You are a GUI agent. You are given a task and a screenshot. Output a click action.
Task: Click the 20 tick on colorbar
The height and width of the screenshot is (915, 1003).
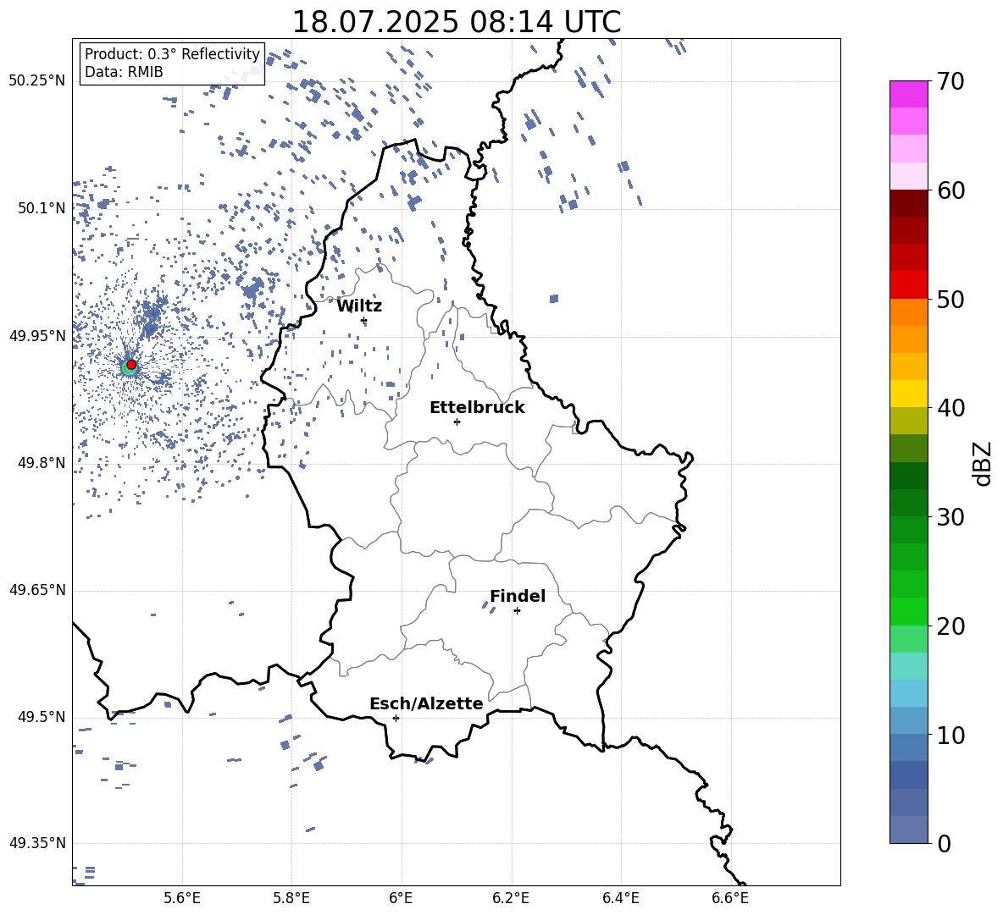coord(950,626)
